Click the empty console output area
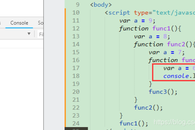The width and height of the screenshot is (195, 130). 21,81
